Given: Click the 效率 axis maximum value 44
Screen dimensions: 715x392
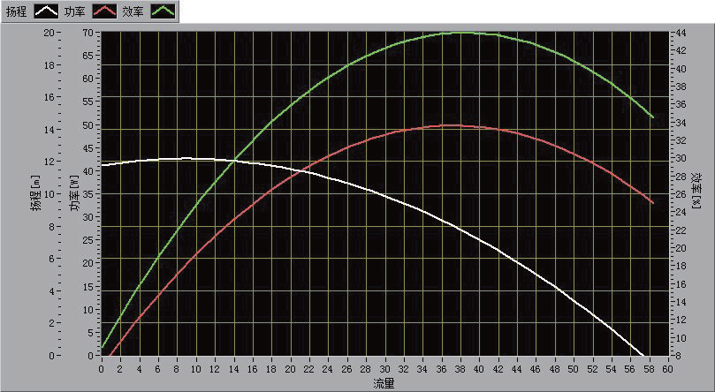Looking at the screenshot, I should (x=680, y=33).
